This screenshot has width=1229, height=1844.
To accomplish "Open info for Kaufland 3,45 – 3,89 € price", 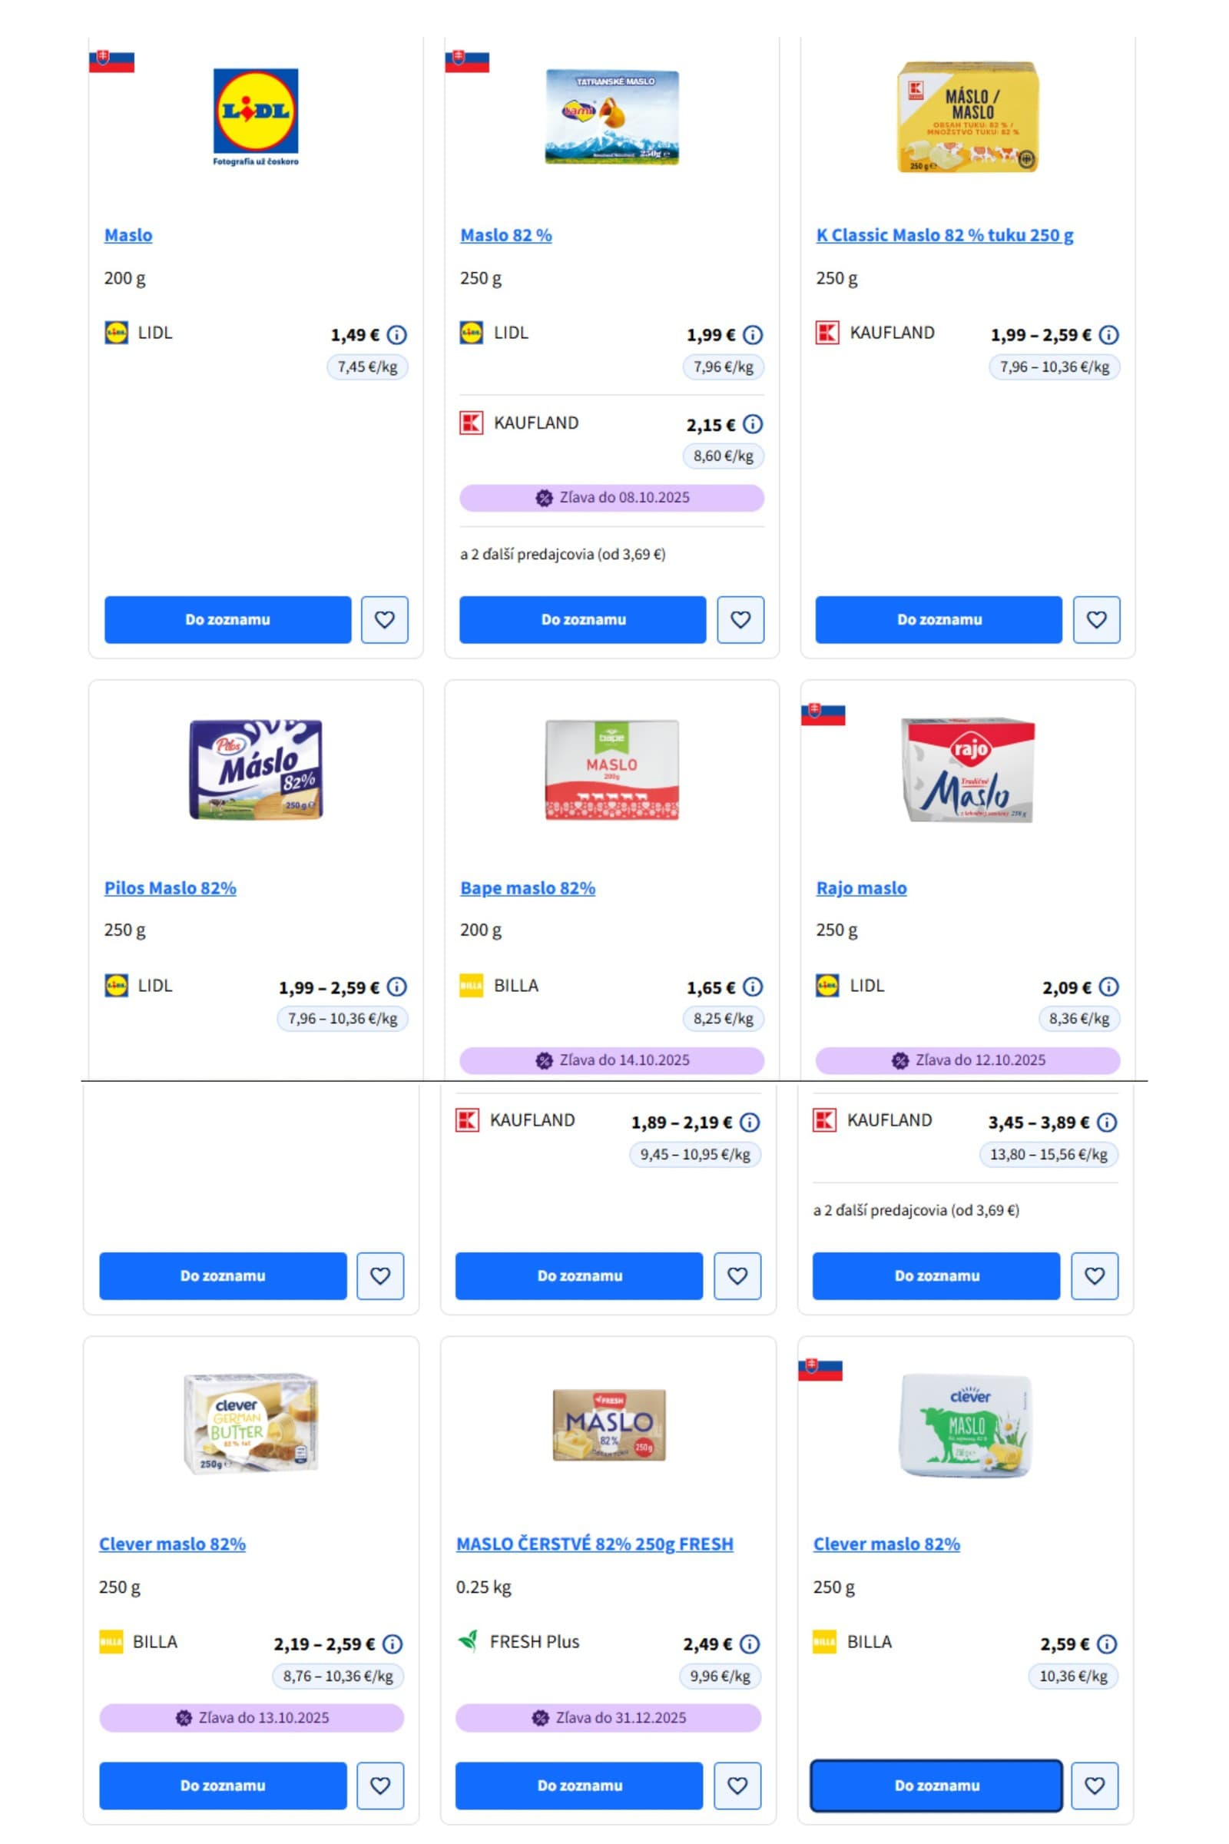I will [x=1106, y=1122].
